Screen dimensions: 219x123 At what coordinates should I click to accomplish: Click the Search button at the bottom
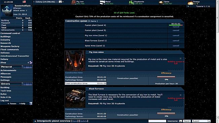[x=187, y=121]
